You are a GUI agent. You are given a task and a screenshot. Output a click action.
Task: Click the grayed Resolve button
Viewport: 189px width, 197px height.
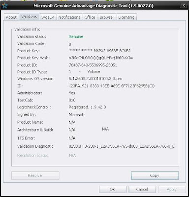click(x=35, y=175)
